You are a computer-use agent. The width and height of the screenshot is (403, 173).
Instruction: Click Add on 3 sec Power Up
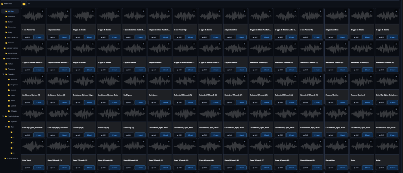click(x=305, y=37)
